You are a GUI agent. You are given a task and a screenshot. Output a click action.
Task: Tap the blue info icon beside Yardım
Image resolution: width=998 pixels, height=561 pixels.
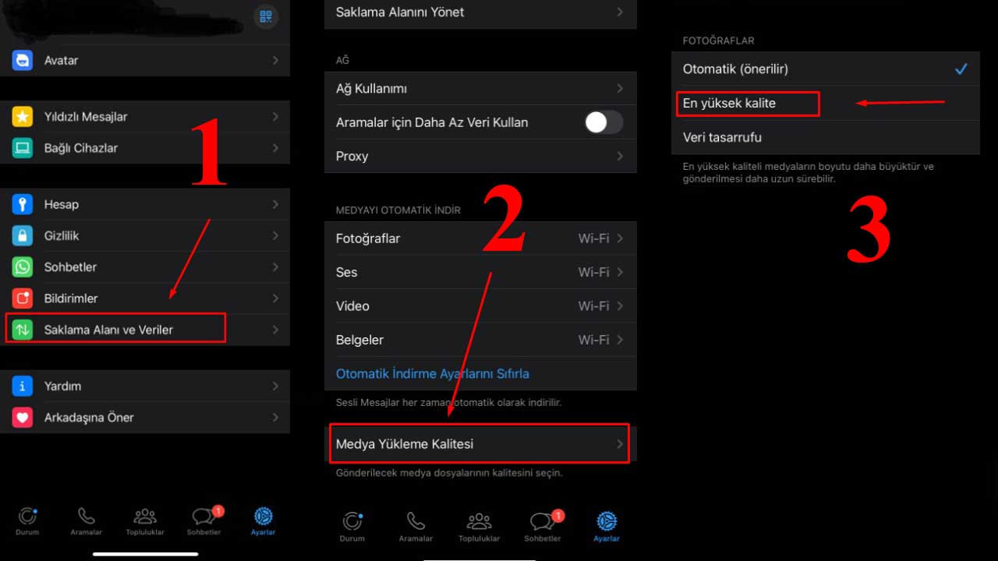(x=23, y=386)
